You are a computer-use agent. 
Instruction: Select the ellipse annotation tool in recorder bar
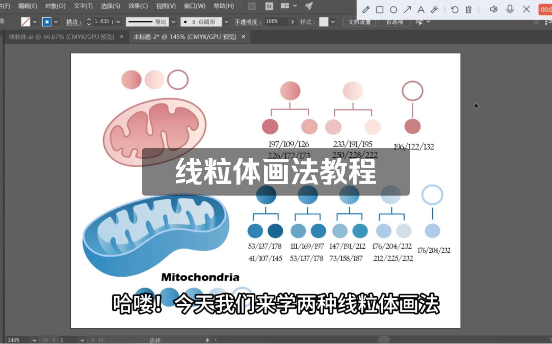393,10
